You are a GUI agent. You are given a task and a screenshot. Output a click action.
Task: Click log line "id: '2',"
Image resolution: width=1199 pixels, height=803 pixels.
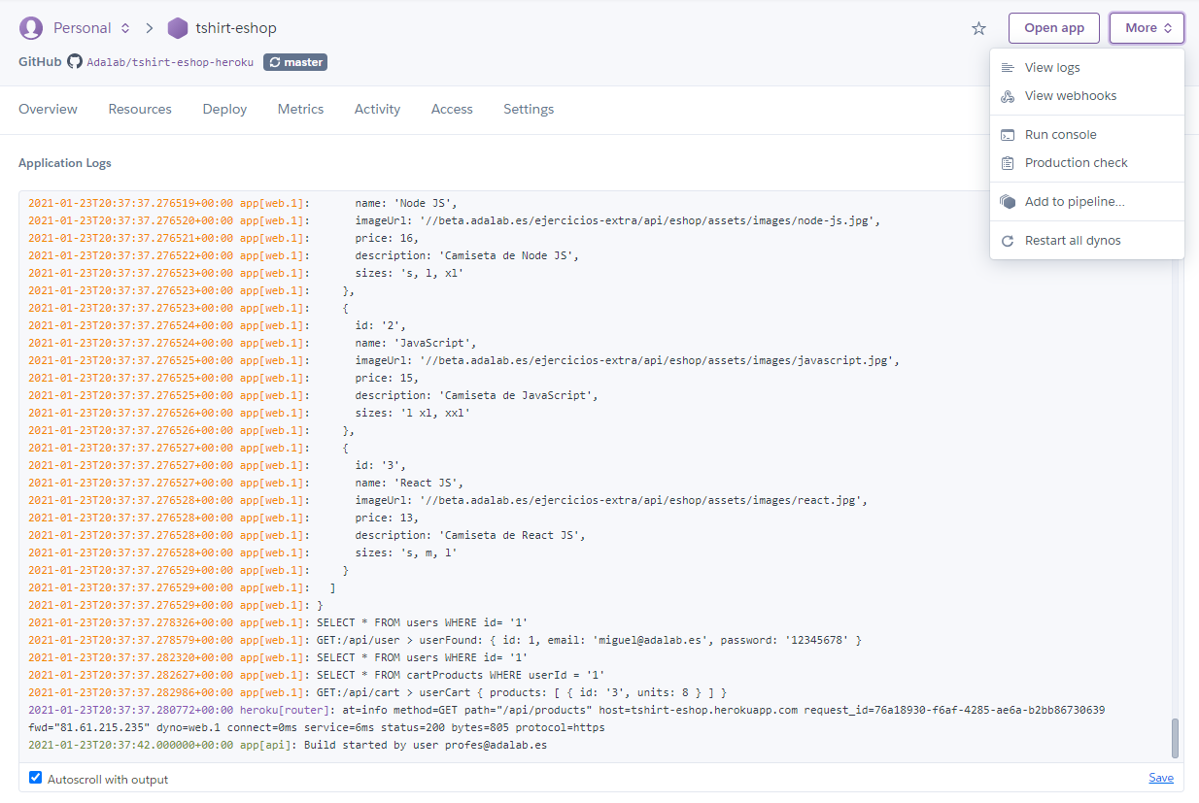pos(380,326)
